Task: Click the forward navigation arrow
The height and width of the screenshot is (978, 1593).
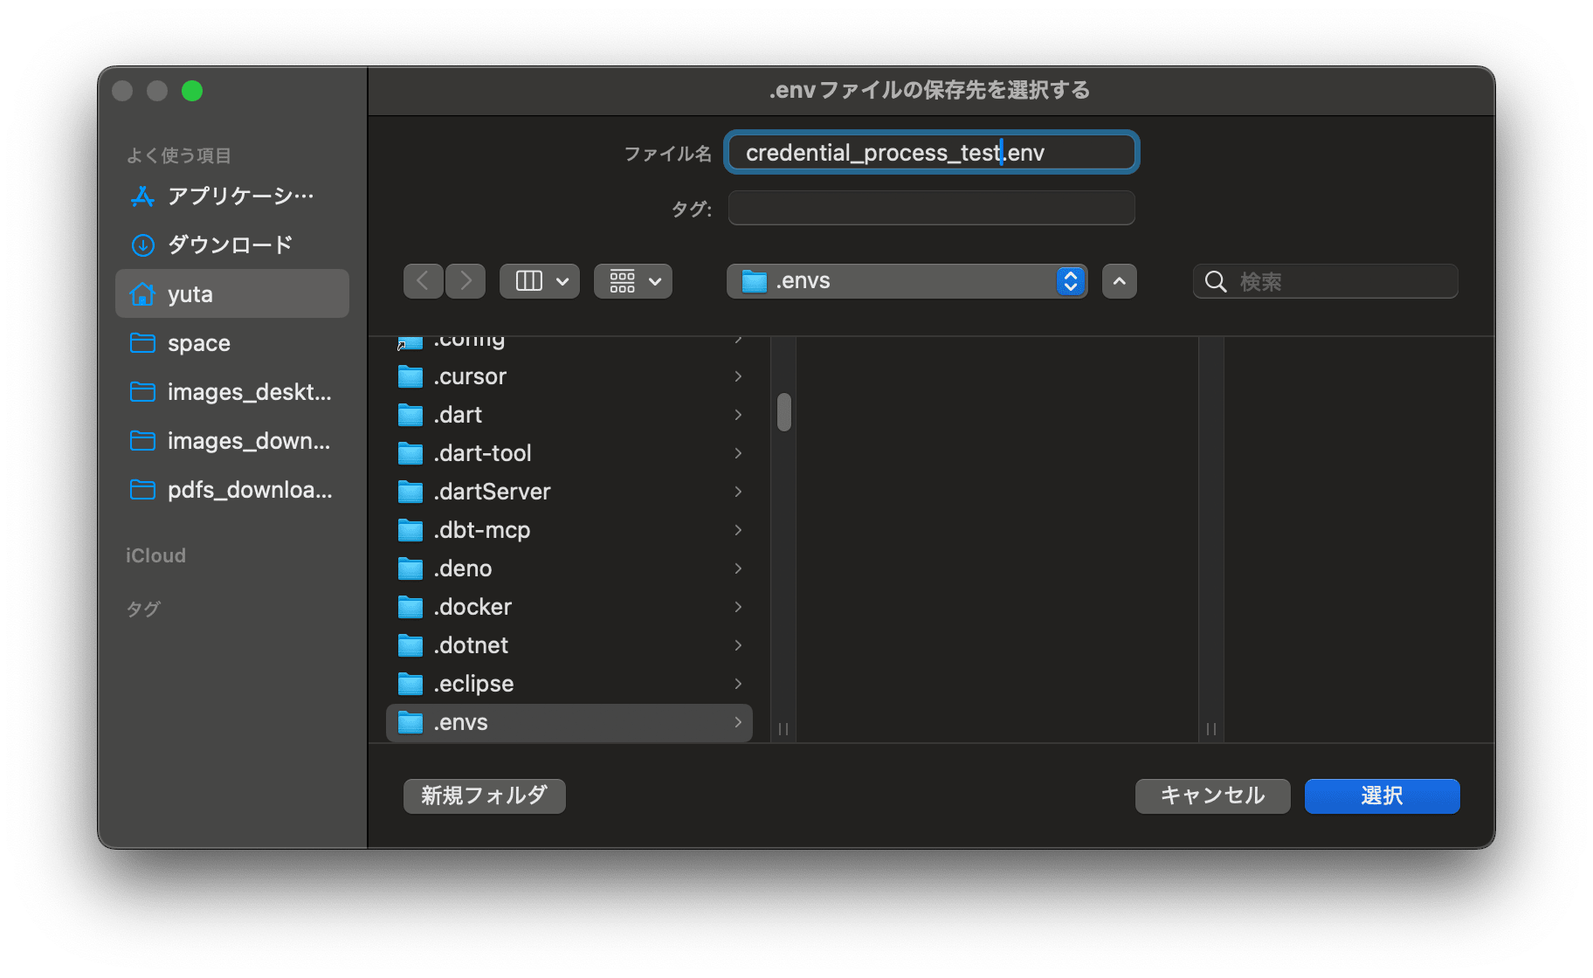Action: point(465,281)
